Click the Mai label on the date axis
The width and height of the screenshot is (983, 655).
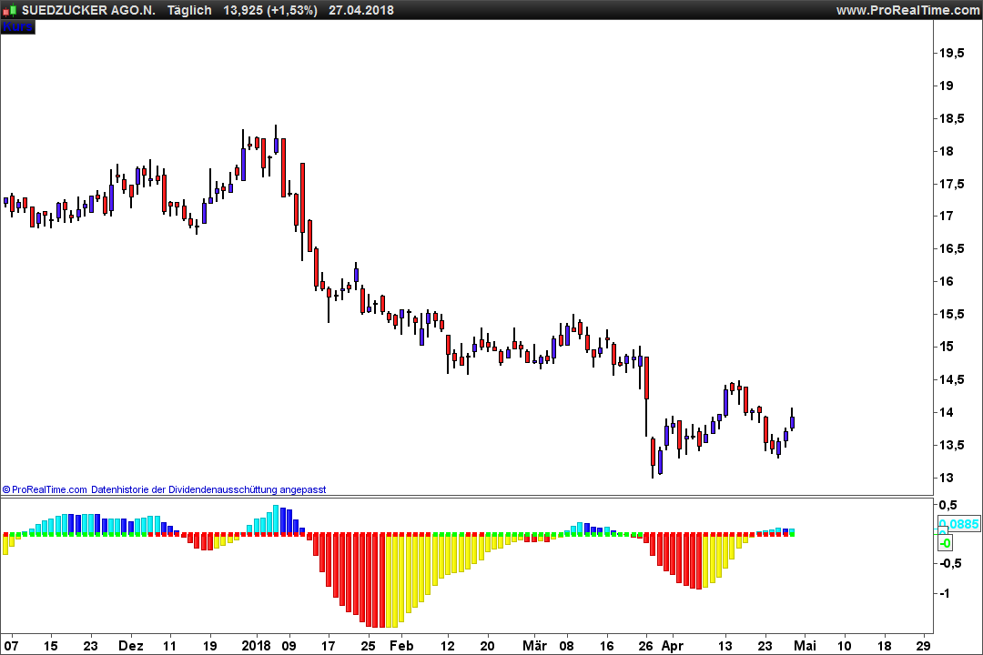click(x=805, y=646)
